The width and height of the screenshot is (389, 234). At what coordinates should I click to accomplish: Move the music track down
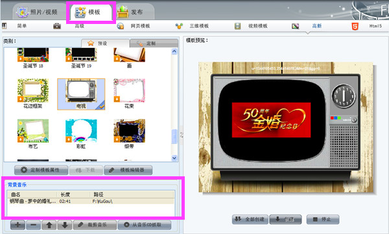65,225
